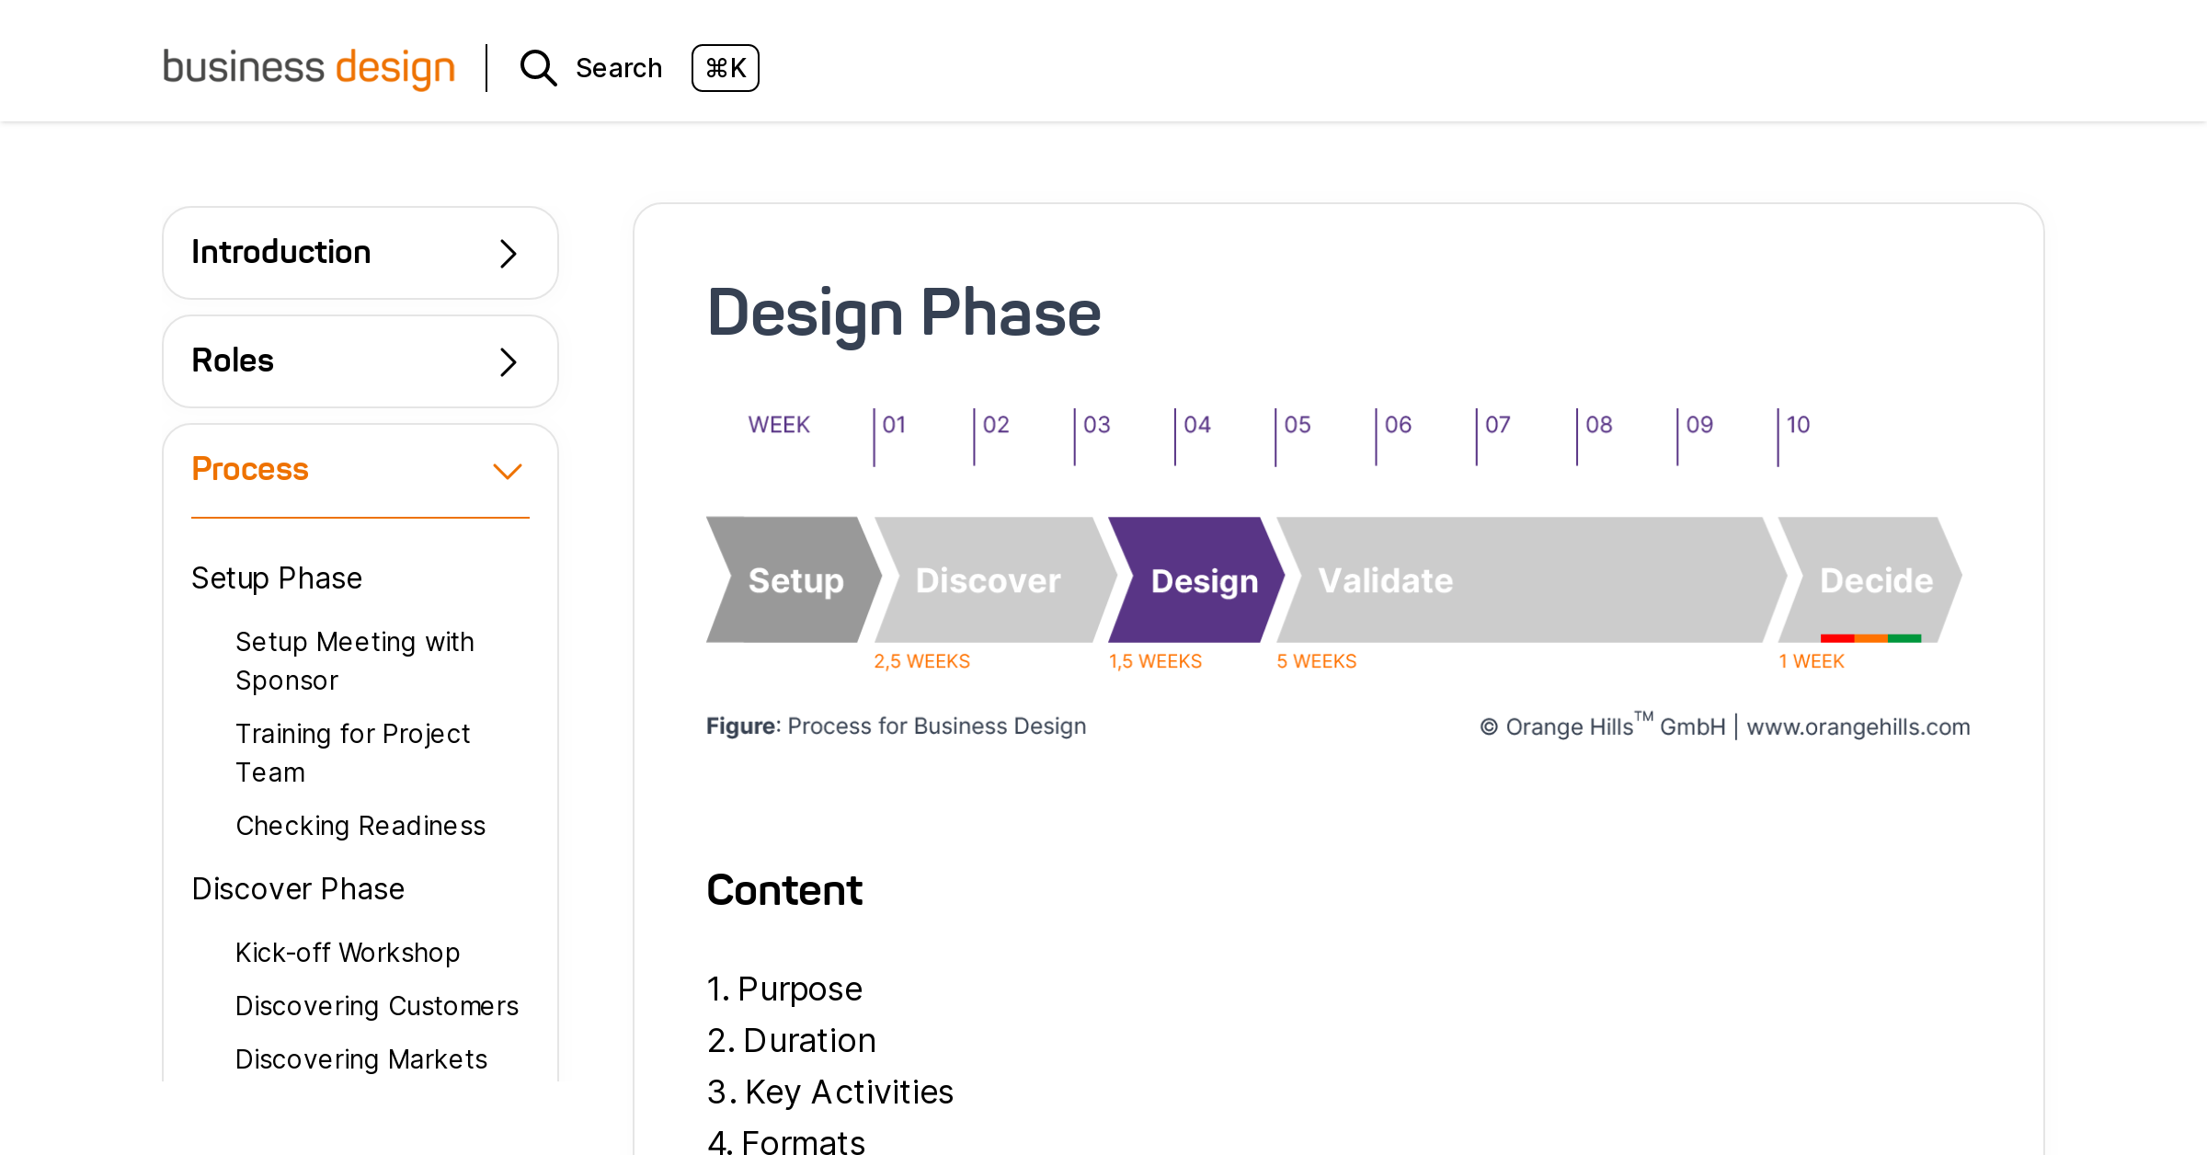Select the Decide arrow in process diagram
The image size is (2207, 1155).
point(1876,579)
